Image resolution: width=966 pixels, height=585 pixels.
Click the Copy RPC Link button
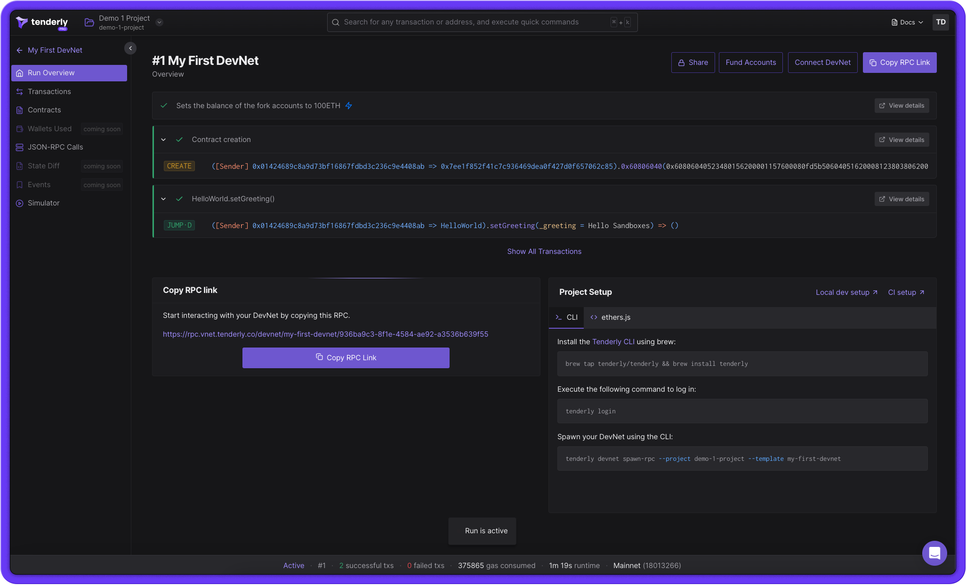point(899,62)
